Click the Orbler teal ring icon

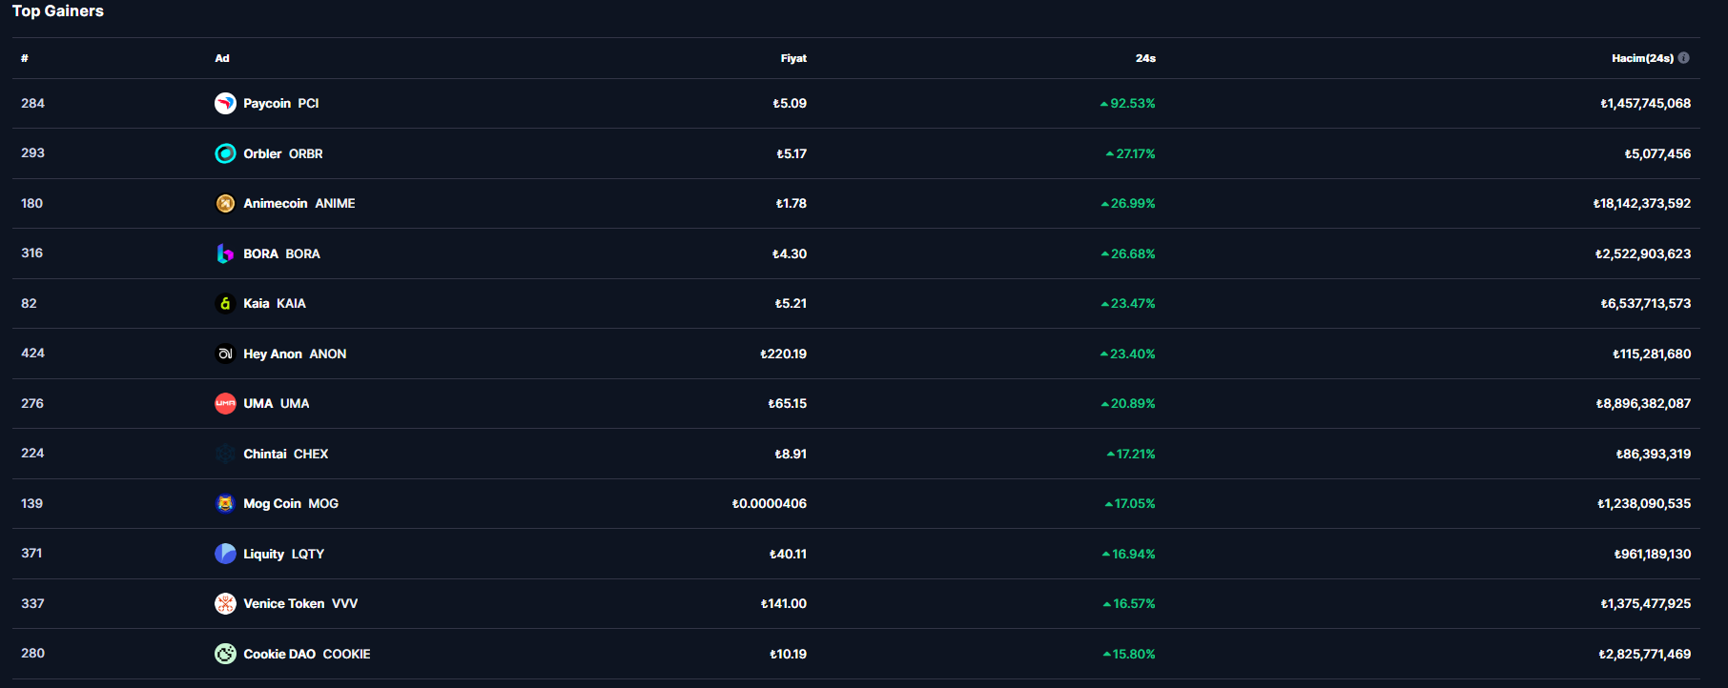[x=225, y=153]
